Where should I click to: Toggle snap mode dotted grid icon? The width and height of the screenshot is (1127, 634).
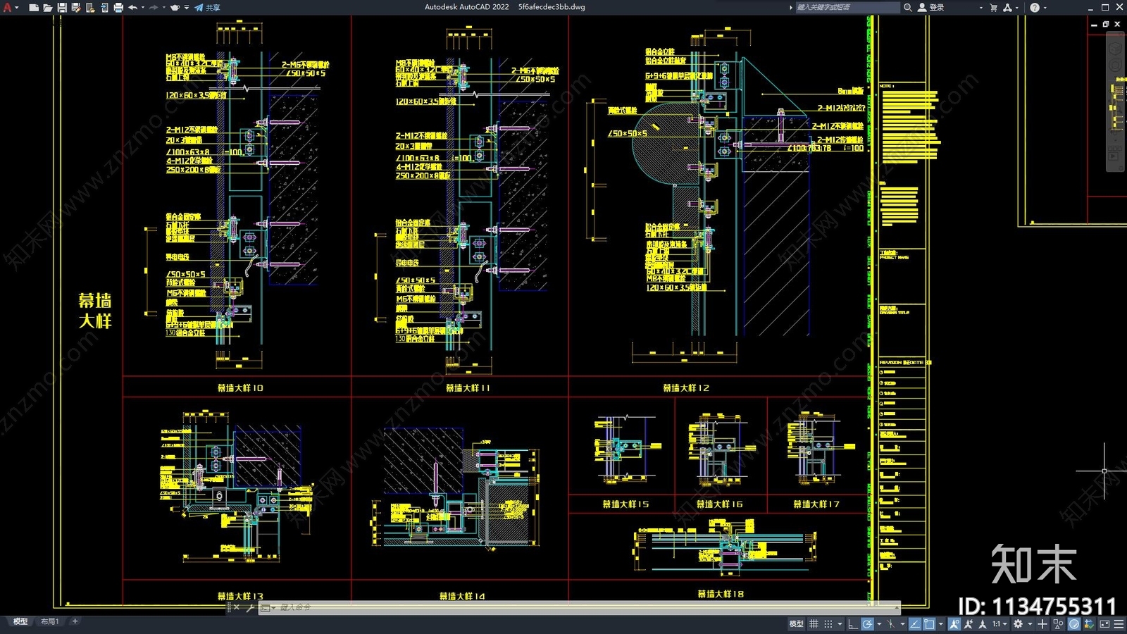coord(828,623)
